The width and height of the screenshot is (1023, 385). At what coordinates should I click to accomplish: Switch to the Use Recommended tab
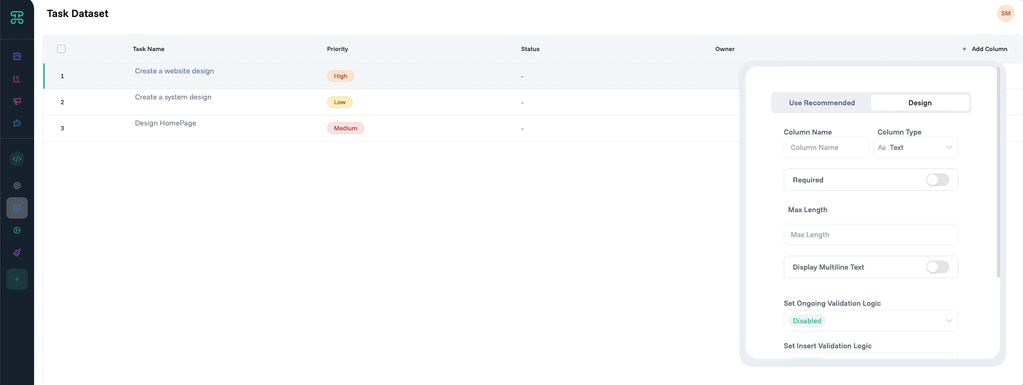(x=822, y=103)
